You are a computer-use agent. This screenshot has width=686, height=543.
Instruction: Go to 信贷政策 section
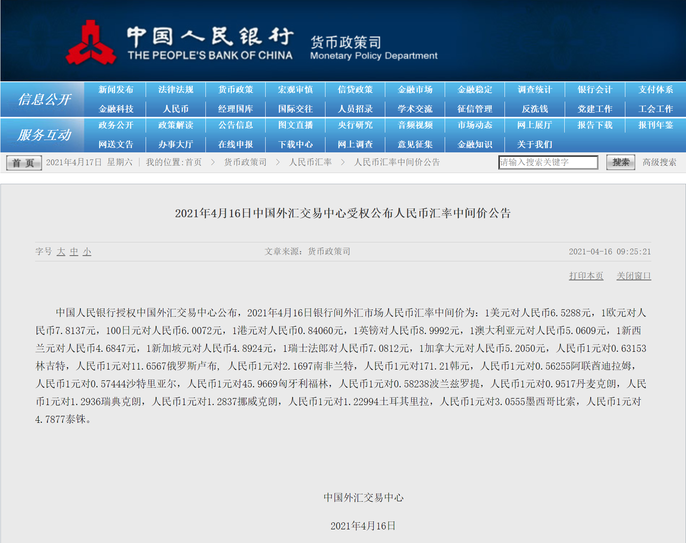coord(355,90)
